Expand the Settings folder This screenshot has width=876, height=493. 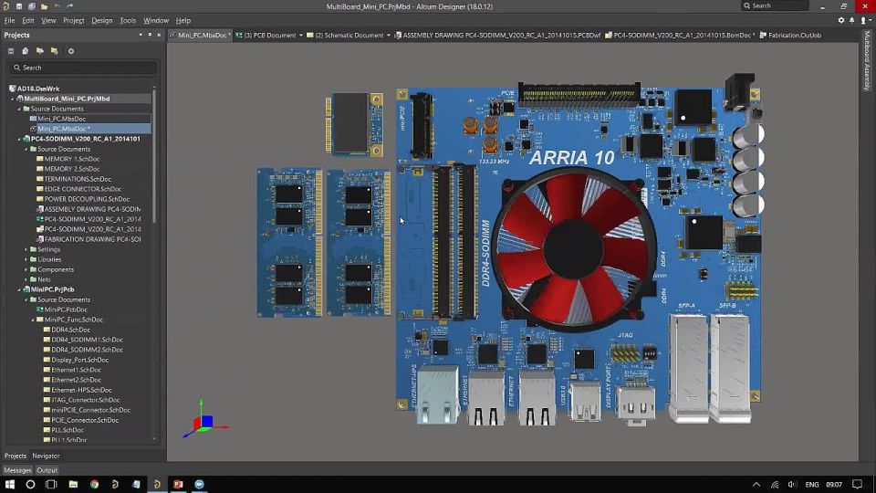click(26, 249)
